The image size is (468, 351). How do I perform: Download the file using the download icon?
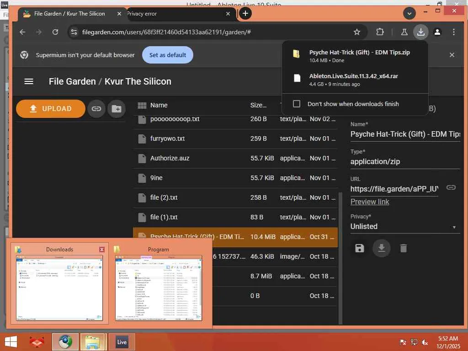(382, 248)
